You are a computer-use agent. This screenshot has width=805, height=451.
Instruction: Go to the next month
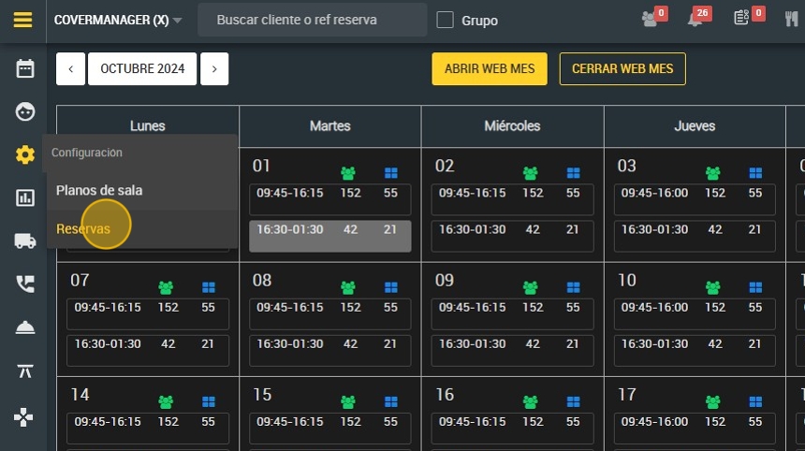(x=214, y=68)
